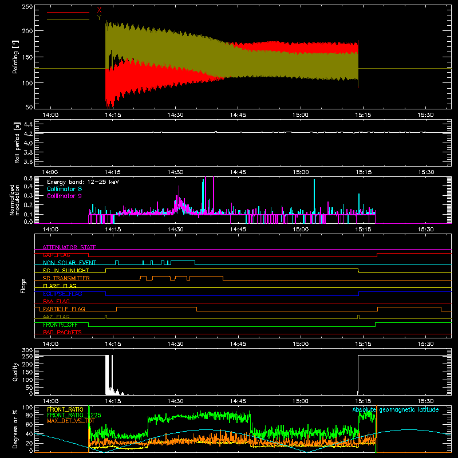
Task: Select the orange MAX_DET_VS_TOT legend label
Action: click(x=71, y=421)
